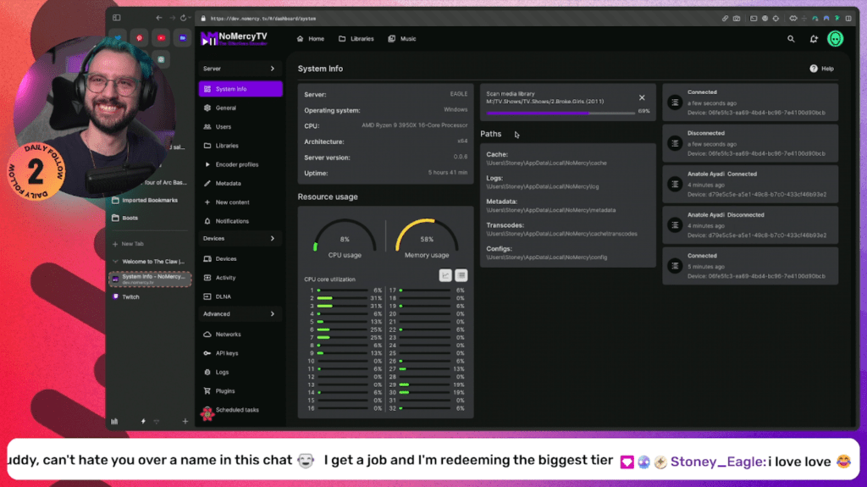Click the Metadata path text under Paths
Image resolution: width=867 pixels, height=487 pixels.
pyautogui.click(x=550, y=210)
